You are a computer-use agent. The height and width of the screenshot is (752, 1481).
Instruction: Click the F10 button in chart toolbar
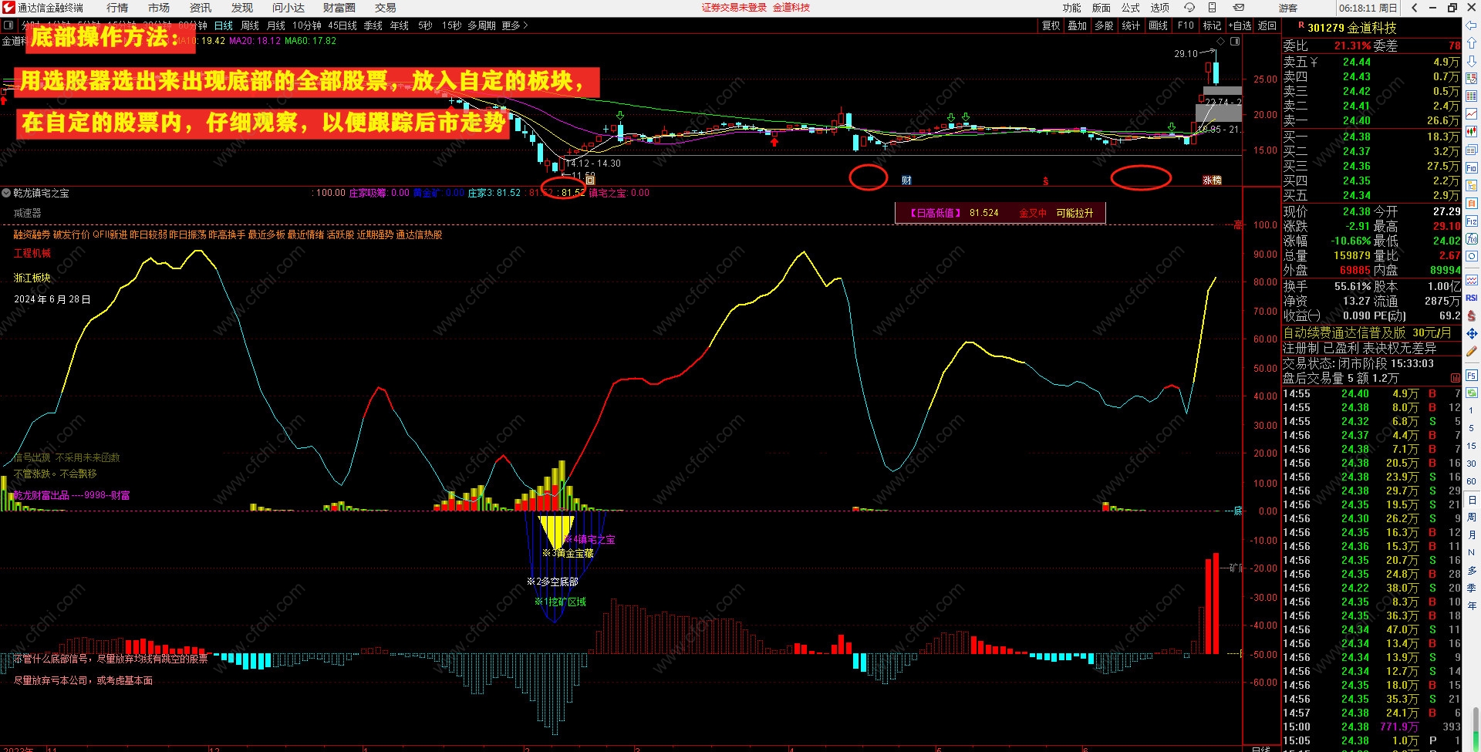(x=1186, y=25)
